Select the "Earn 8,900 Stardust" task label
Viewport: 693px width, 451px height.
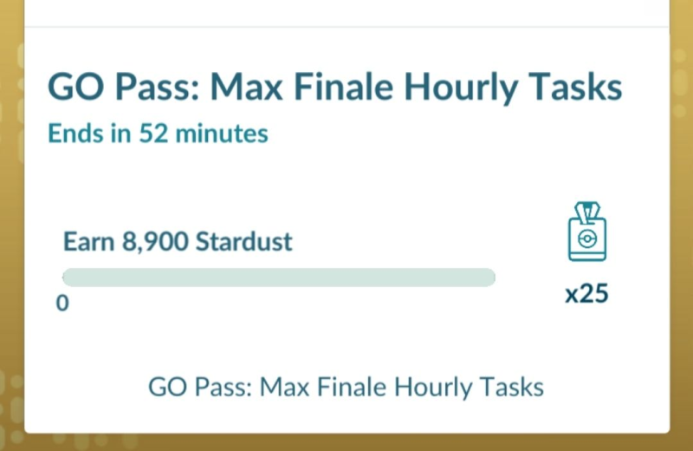tap(178, 241)
